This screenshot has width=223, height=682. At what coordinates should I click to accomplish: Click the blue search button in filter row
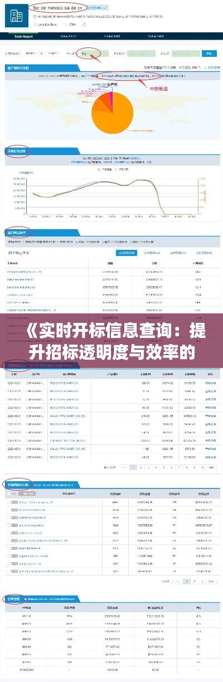pos(209,54)
